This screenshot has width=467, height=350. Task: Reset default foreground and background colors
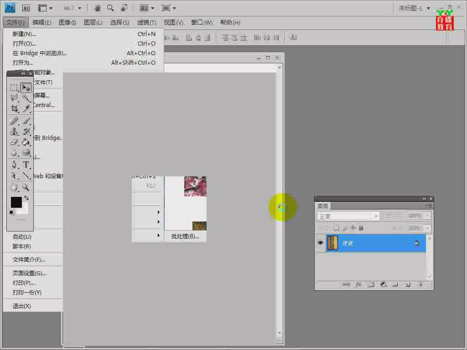click(x=11, y=212)
